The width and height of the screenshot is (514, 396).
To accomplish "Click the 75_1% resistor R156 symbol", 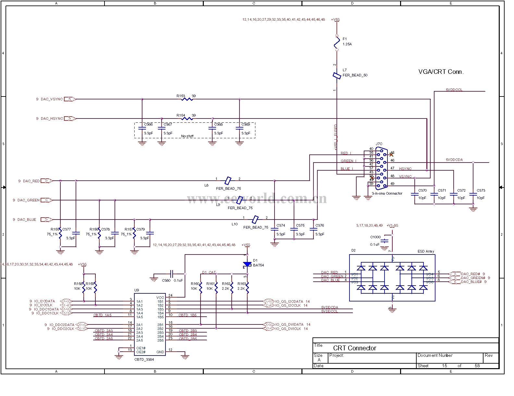I will (x=99, y=233).
